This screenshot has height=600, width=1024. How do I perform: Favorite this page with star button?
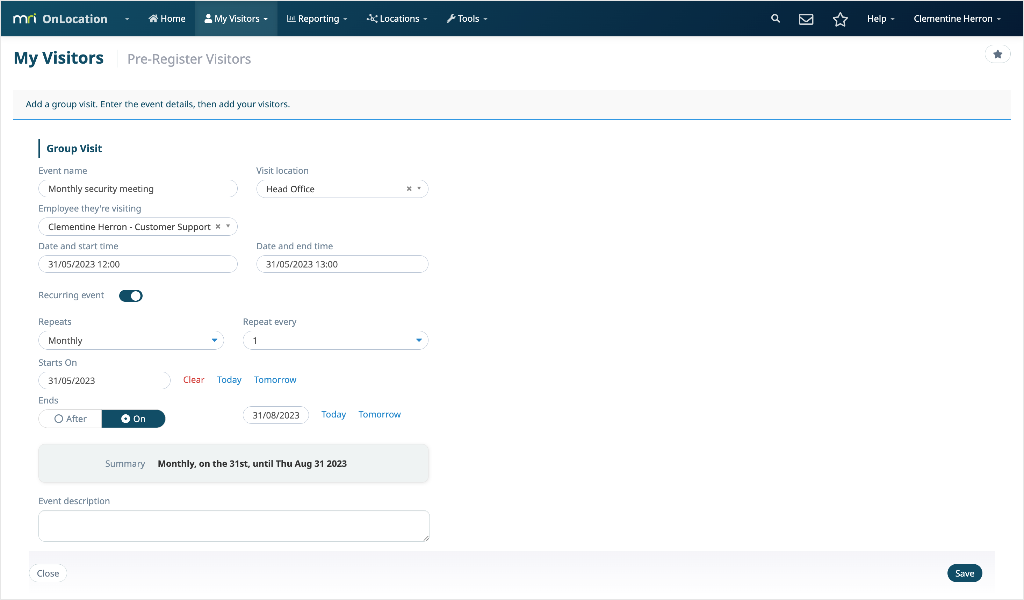click(x=997, y=54)
